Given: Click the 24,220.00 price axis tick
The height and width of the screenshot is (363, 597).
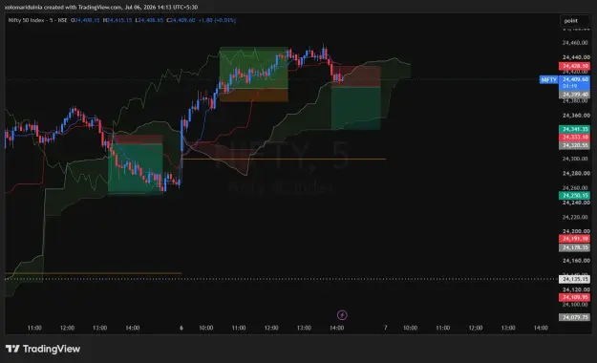Looking at the screenshot, I should tap(576, 217).
